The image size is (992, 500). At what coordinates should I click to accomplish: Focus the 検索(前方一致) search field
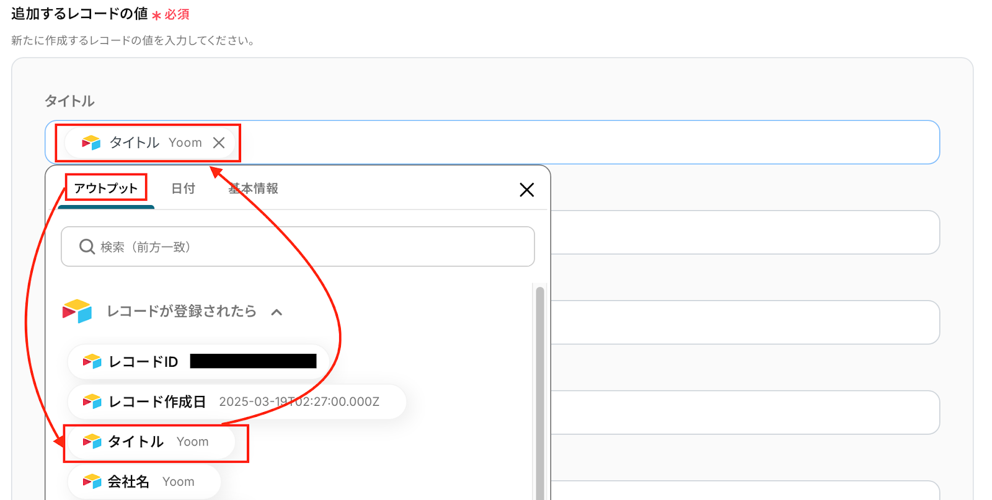point(298,247)
